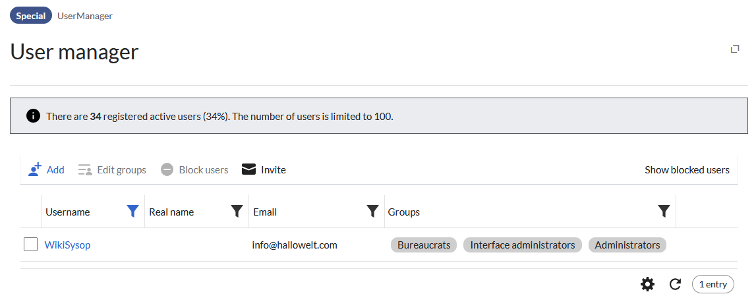Click the info icon in the notice banner

[x=33, y=116]
